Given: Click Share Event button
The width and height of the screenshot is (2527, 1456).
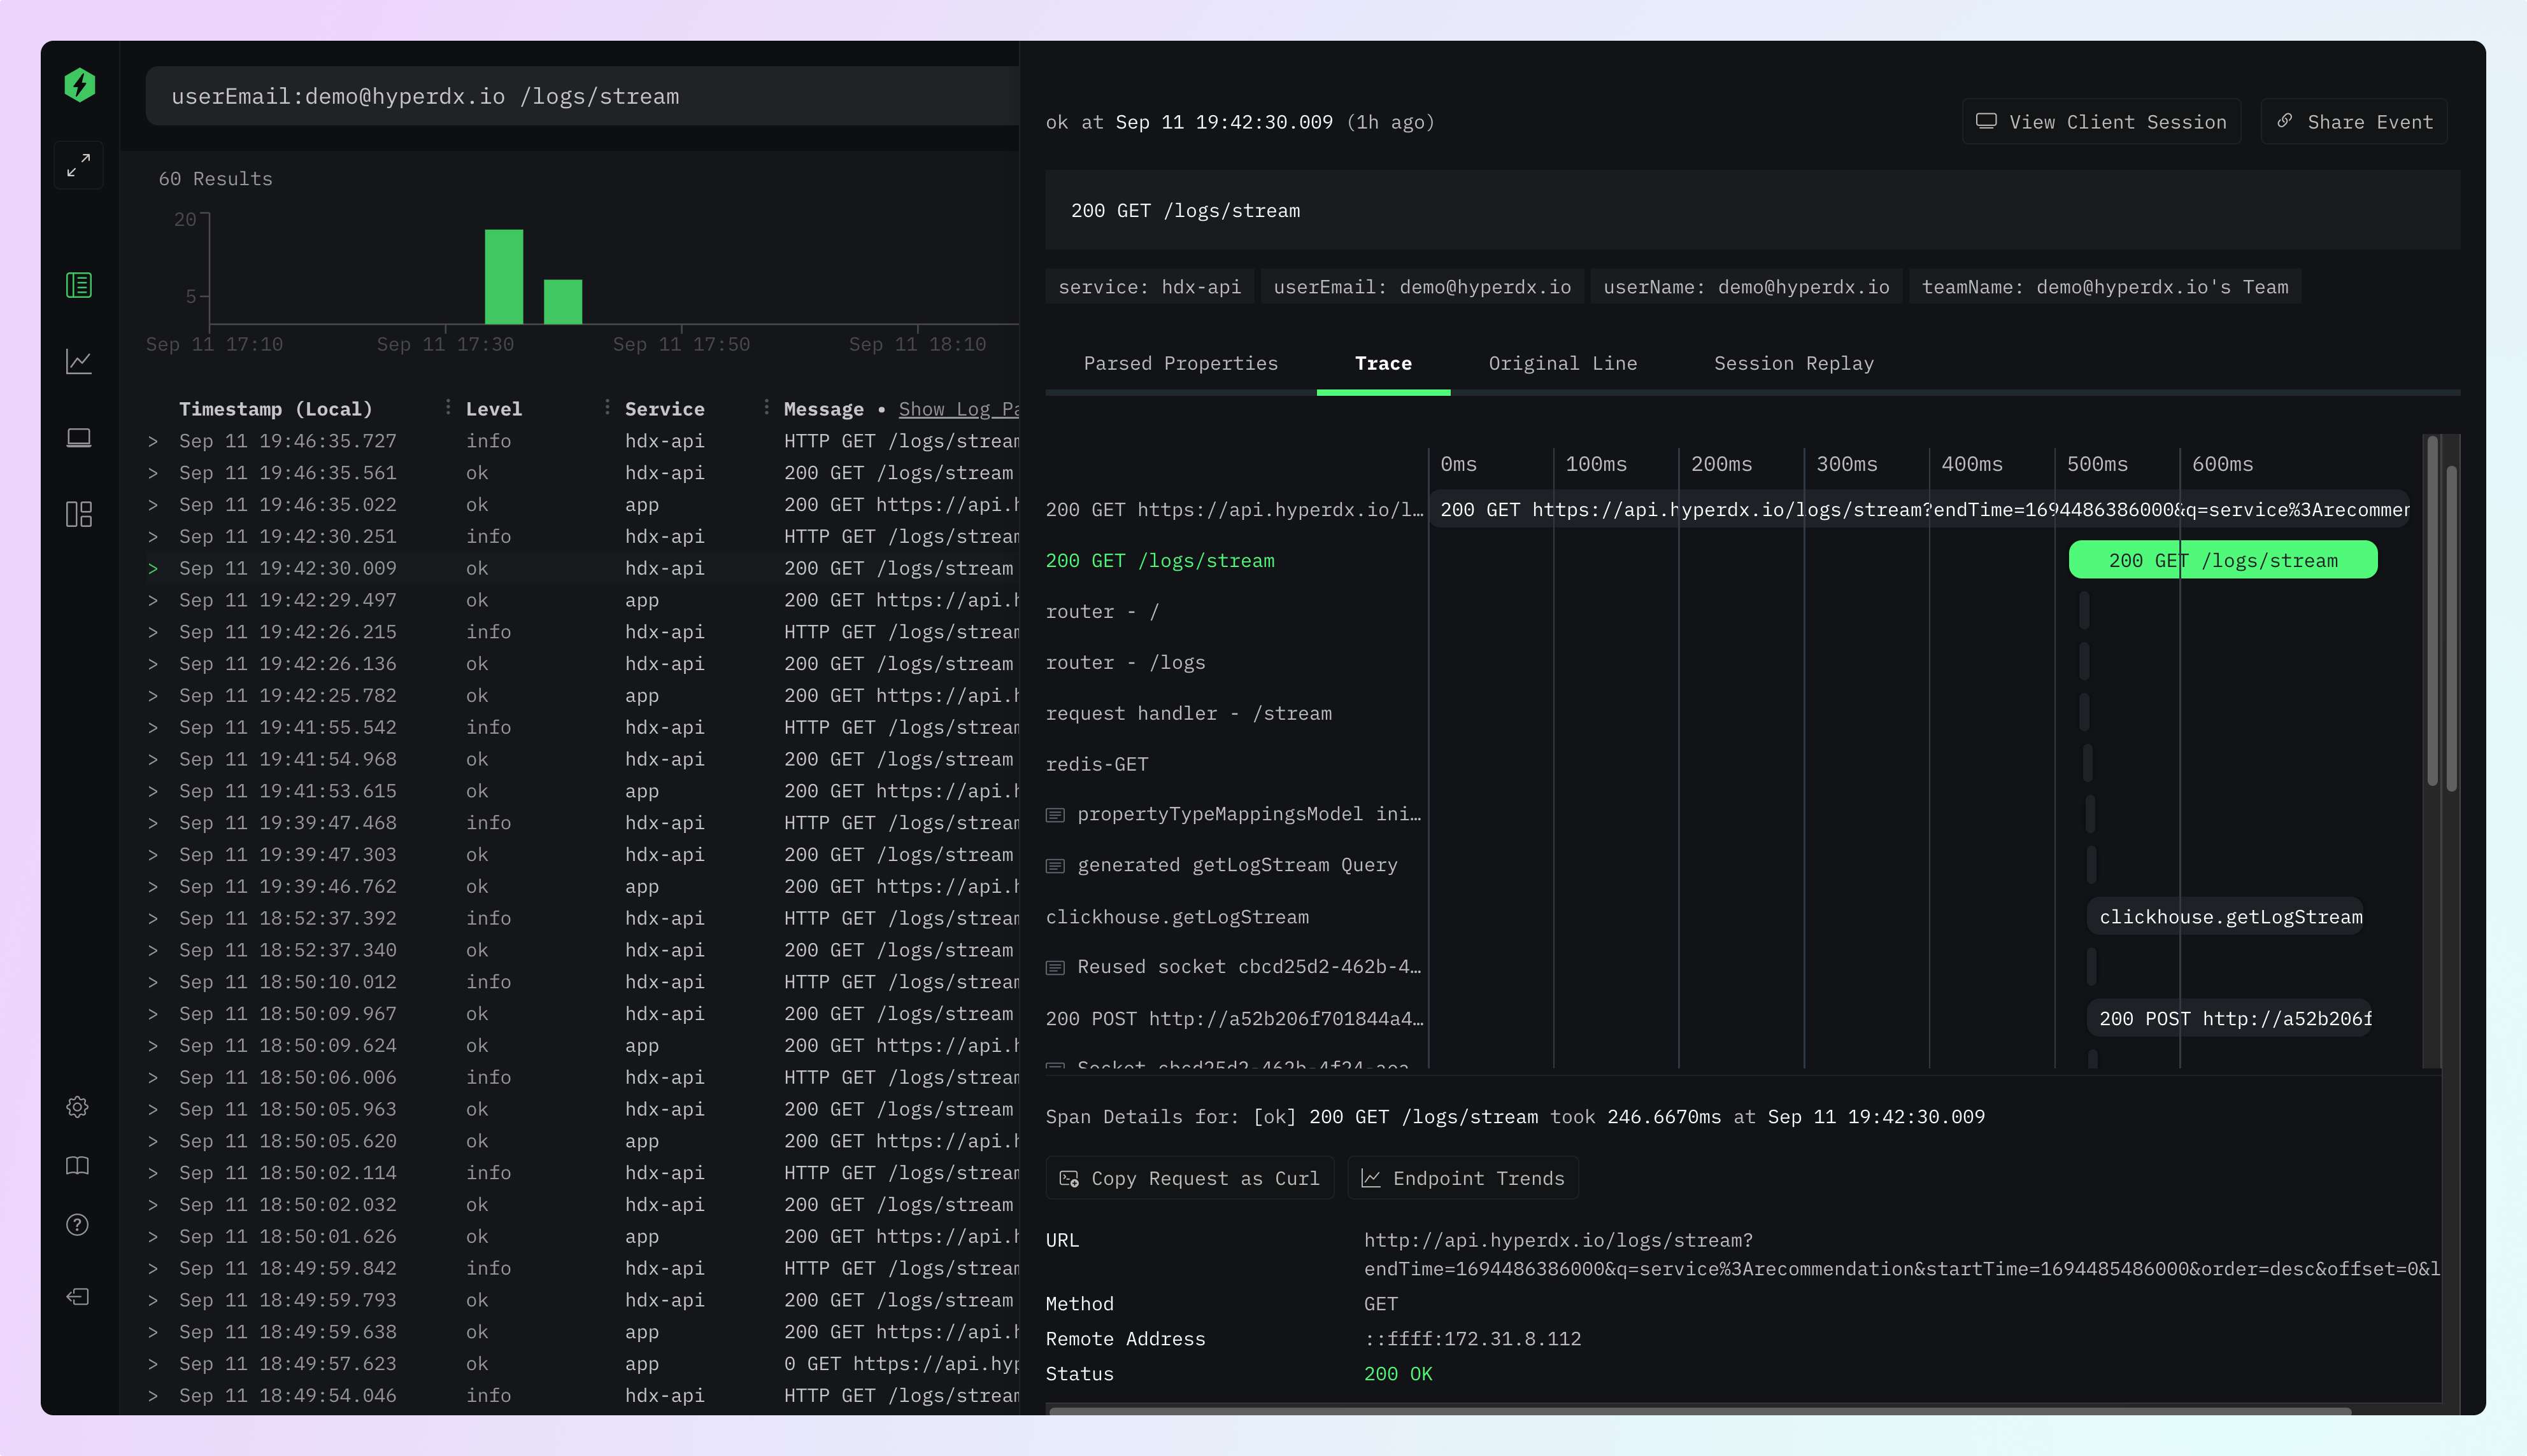Looking at the screenshot, I should pos(2354,122).
